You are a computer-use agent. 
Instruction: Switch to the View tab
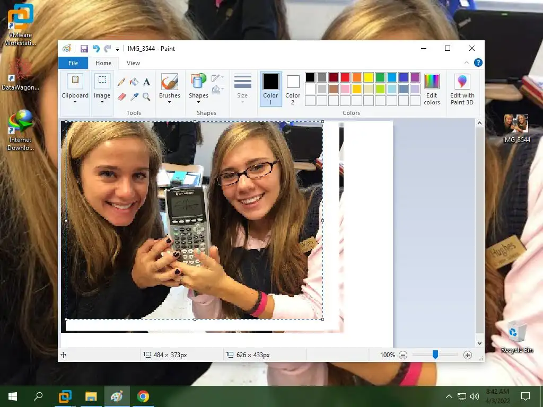pyautogui.click(x=133, y=63)
